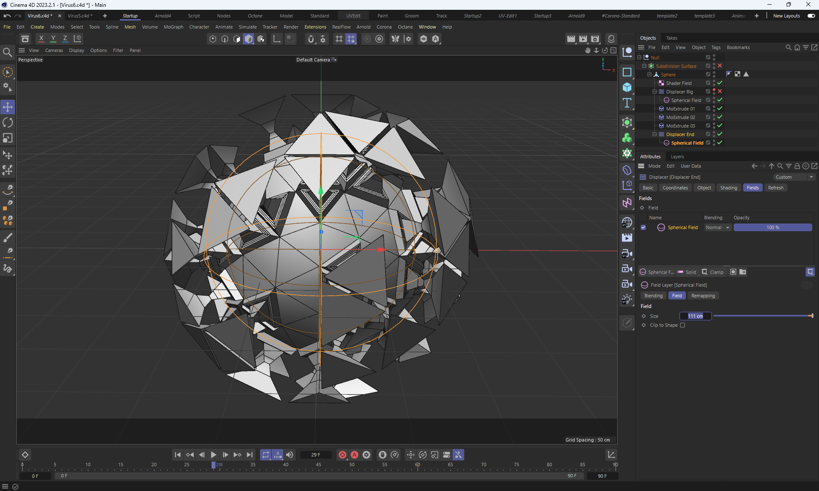
Task: Click the Solid field layer button
Action: point(687,272)
